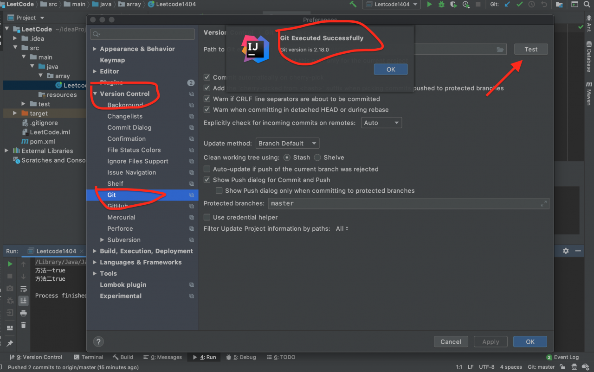Click the Help question mark button

click(x=98, y=341)
